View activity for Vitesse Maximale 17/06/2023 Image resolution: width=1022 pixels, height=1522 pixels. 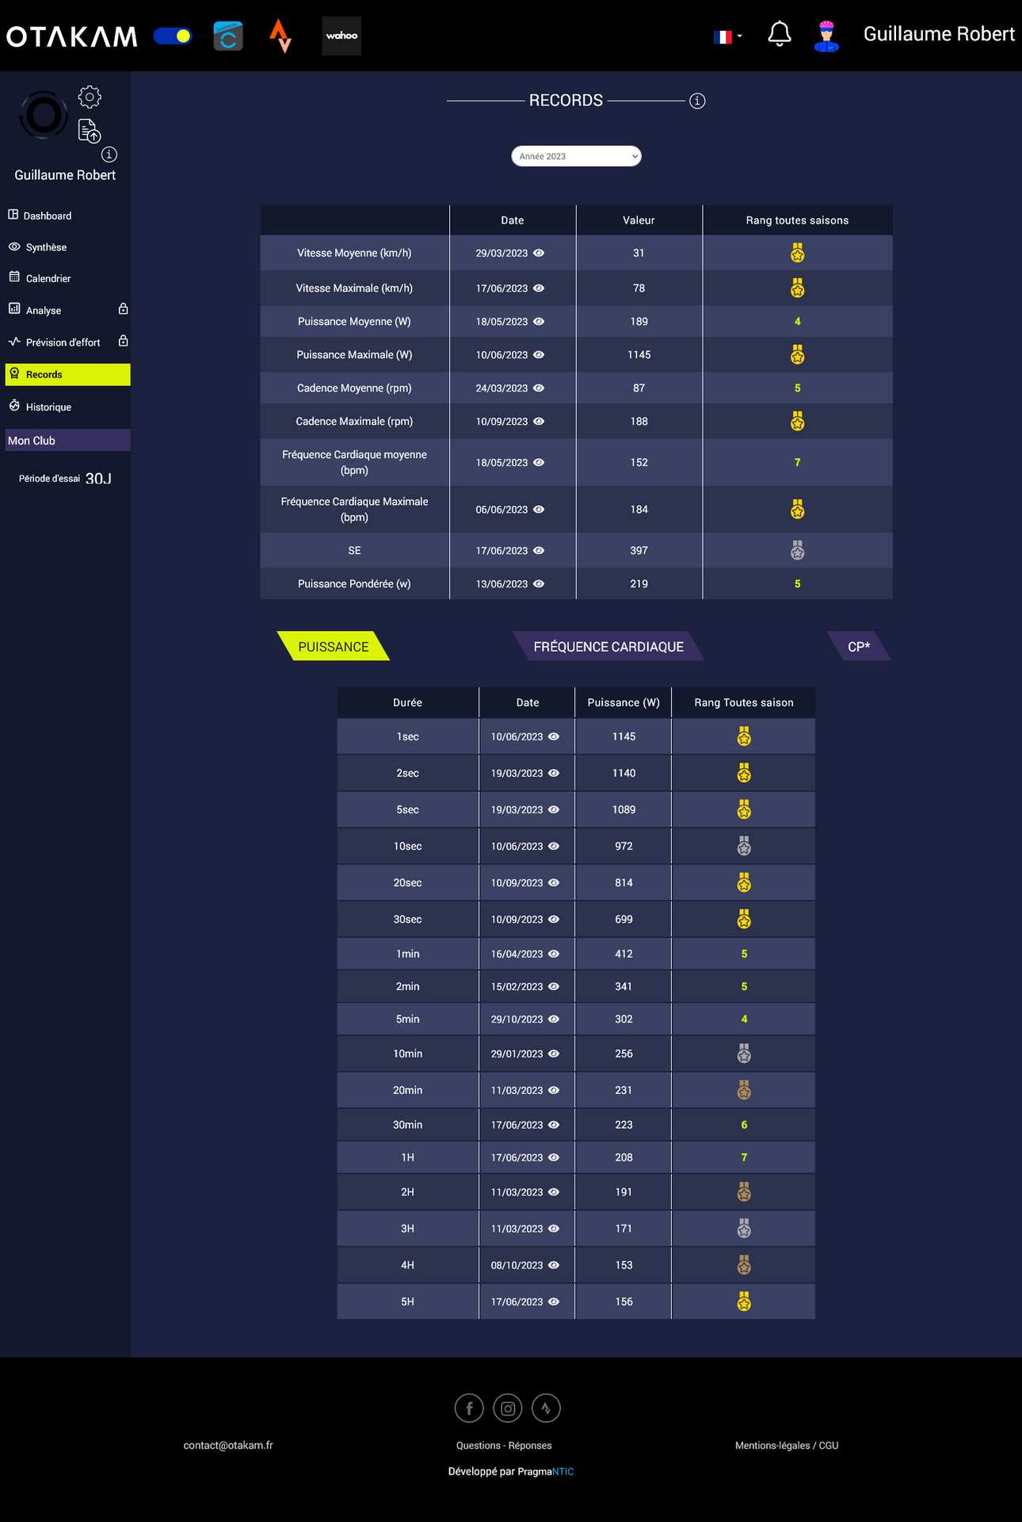pos(539,288)
